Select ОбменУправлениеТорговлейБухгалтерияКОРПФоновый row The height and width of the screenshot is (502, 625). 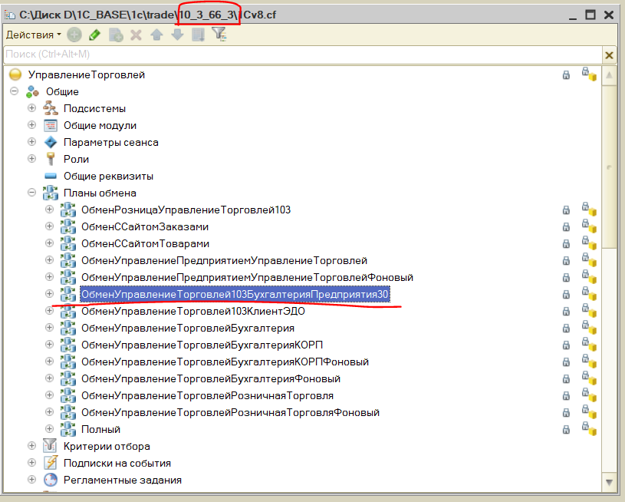(225, 362)
